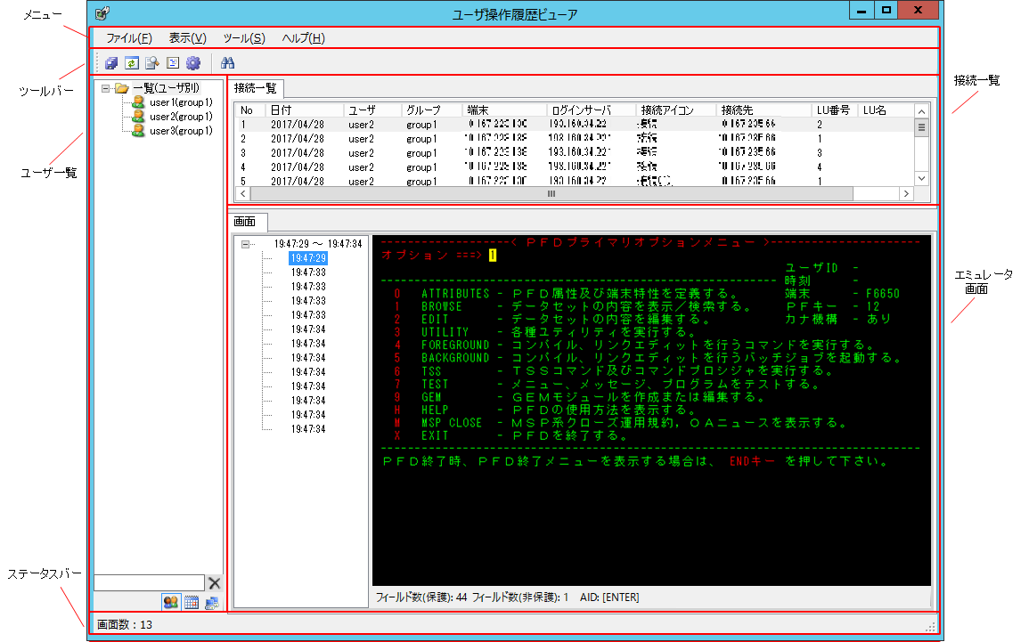Open settings via the gear toolbar icon

pos(193,63)
